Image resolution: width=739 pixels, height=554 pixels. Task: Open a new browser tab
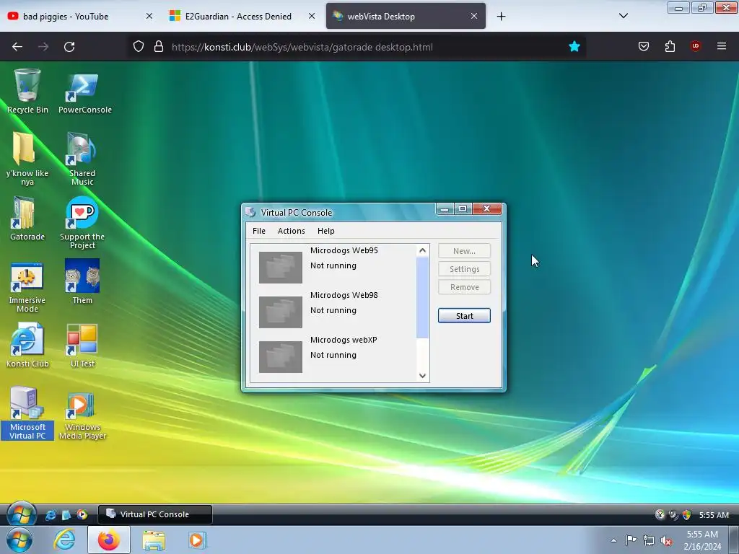[x=502, y=17]
